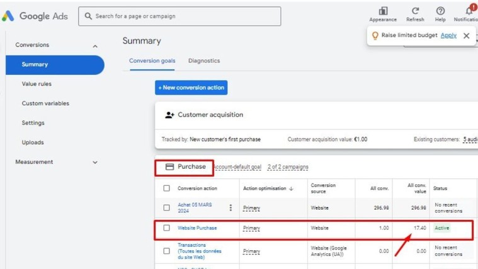Viewport: 478px width, 269px height.
Task: Open the Transactions (Toutes les données) action
Action: (x=200, y=251)
